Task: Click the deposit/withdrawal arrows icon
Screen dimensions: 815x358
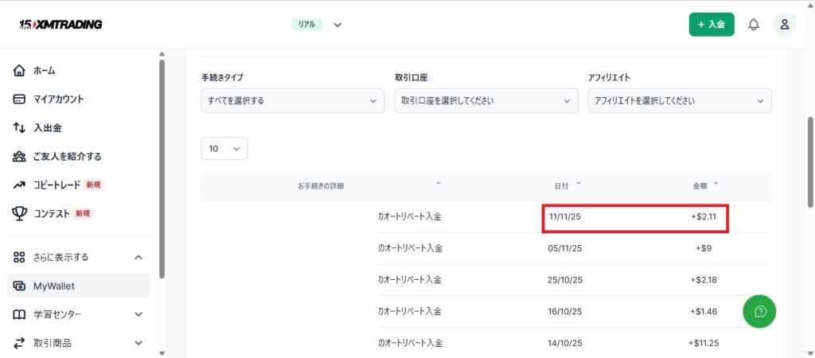Action: click(20, 128)
